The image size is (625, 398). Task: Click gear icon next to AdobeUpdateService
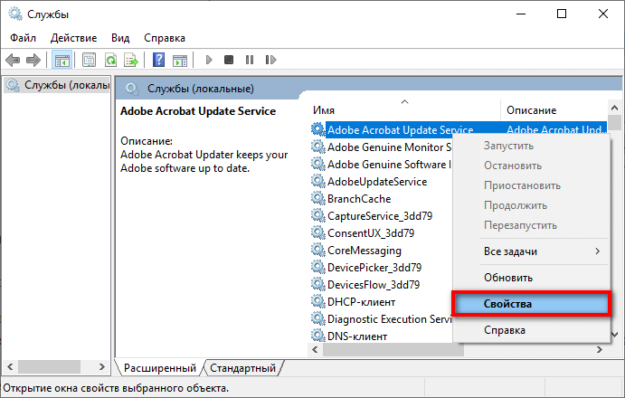(x=317, y=181)
